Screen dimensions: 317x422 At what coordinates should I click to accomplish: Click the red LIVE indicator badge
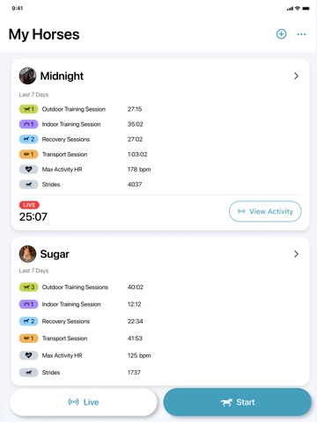click(29, 205)
